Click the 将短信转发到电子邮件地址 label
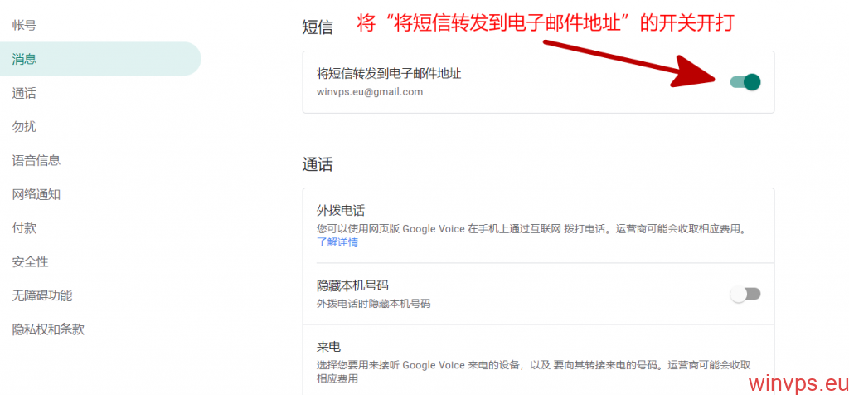849x395 pixels. click(389, 74)
